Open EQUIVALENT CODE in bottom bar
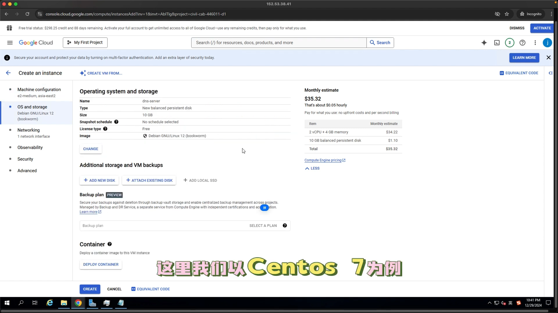The width and height of the screenshot is (558, 313). [x=151, y=289]
